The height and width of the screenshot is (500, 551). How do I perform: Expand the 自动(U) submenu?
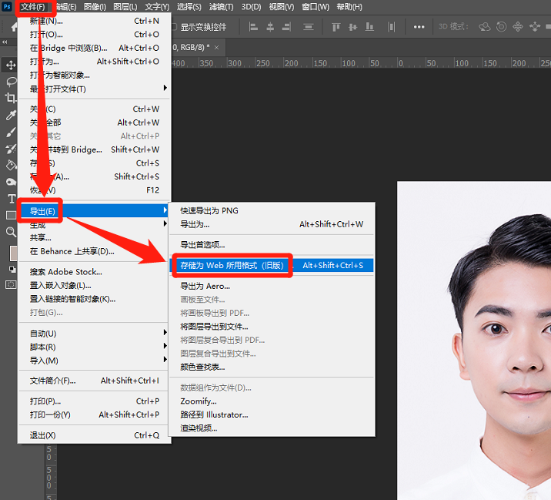[x=95, y=334]
